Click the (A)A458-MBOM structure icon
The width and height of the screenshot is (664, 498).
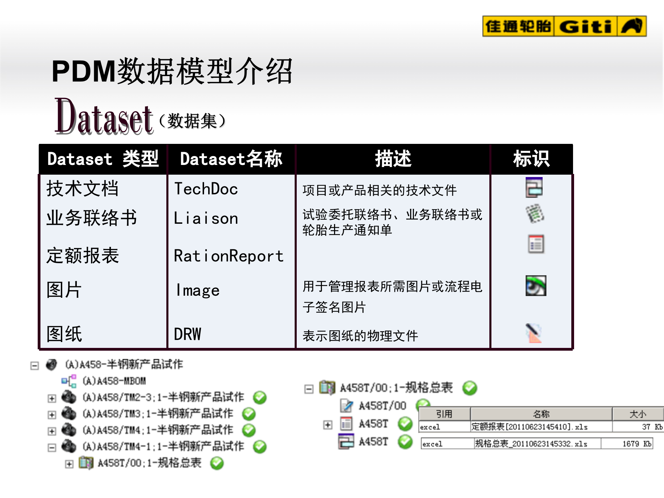pos(69,381)
